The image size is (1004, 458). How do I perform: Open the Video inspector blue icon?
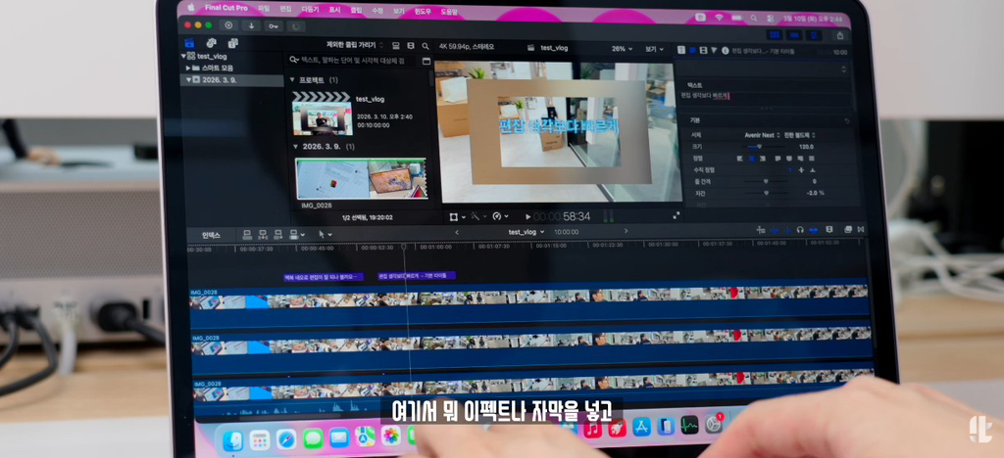pos(692,50)
